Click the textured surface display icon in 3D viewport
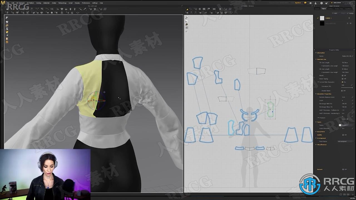This screenshot has width=356, height=200. (7, 18)
